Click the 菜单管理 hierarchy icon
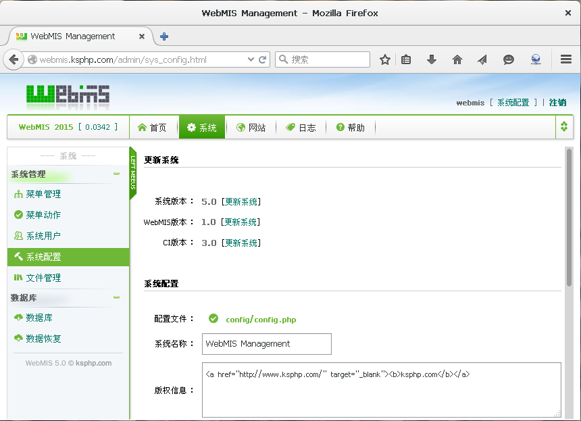This screenshot has height=421, width=581. 18,194
